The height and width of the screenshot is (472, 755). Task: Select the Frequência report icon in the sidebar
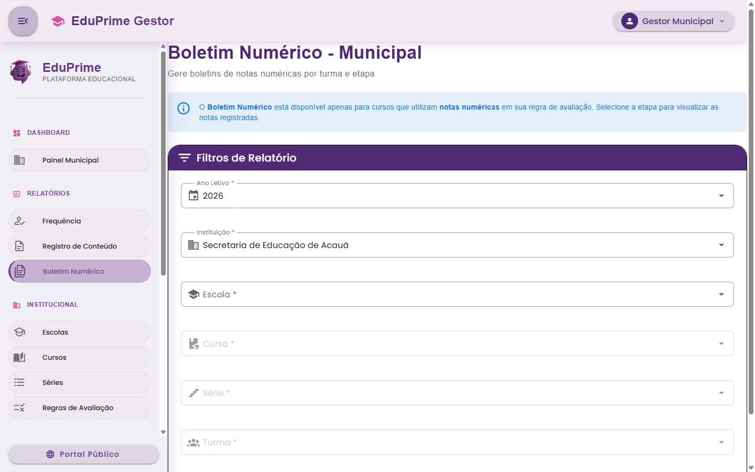pos(20,220)
